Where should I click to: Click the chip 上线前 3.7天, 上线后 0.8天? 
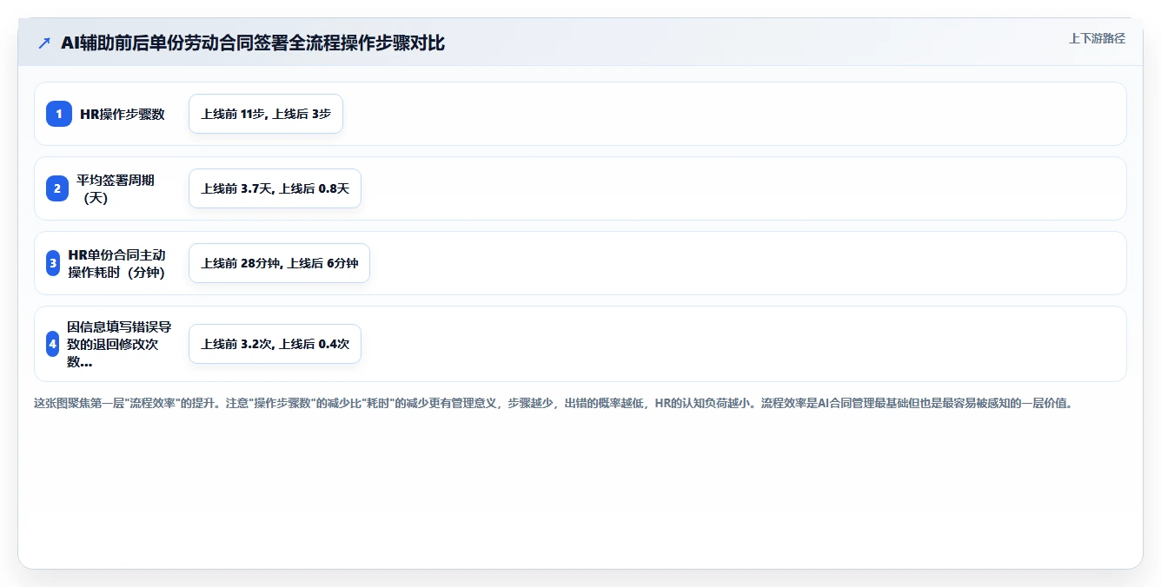(275, 188)
